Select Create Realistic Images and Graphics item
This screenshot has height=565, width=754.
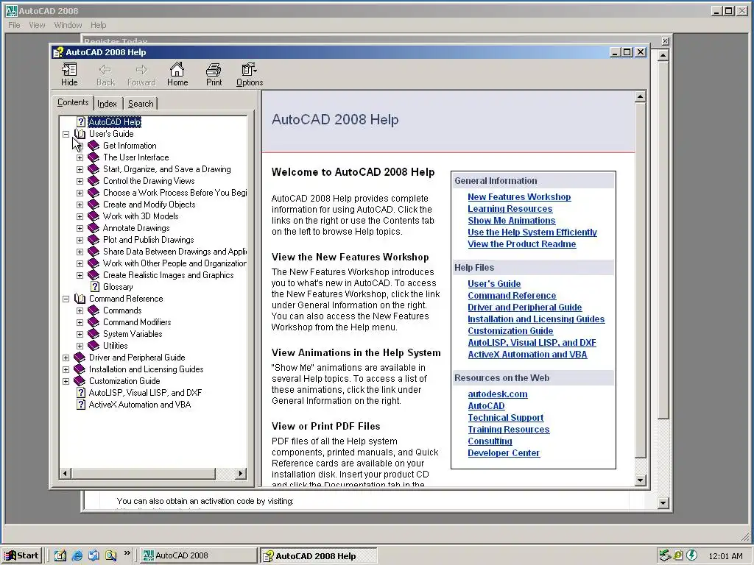pos(169,275)
